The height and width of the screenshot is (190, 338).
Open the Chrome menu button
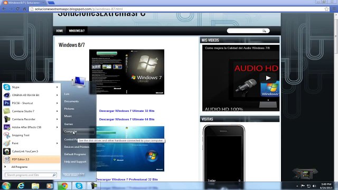pyautogui.click(x=334, y=9)
